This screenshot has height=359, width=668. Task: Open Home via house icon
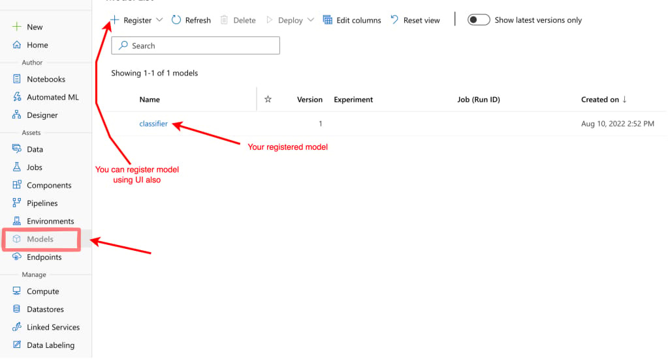[16, 44]
